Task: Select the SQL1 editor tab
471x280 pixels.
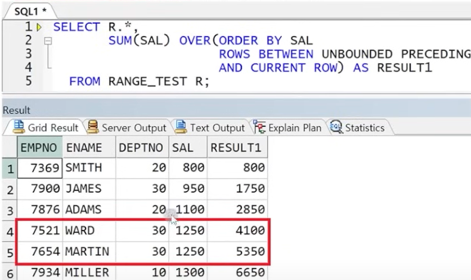Action: coord(30,11)
